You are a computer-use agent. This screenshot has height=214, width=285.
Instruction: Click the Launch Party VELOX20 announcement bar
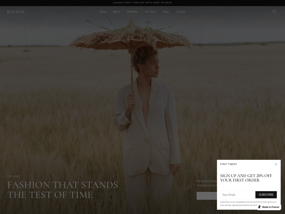click(x=142, y=3)
